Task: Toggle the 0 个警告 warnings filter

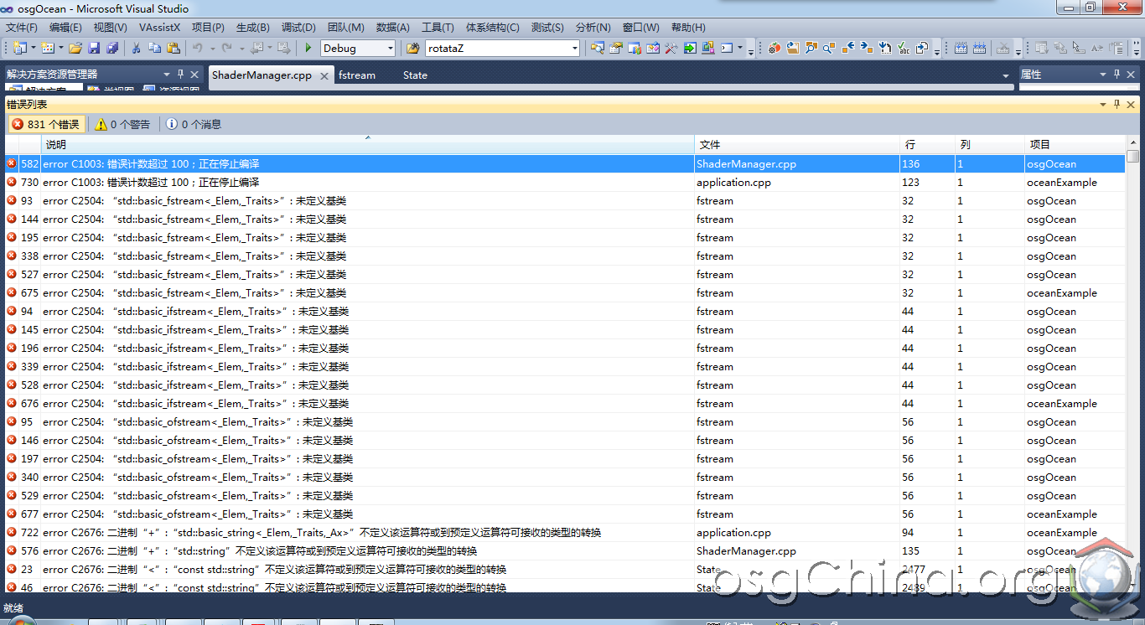Action: 122,124
